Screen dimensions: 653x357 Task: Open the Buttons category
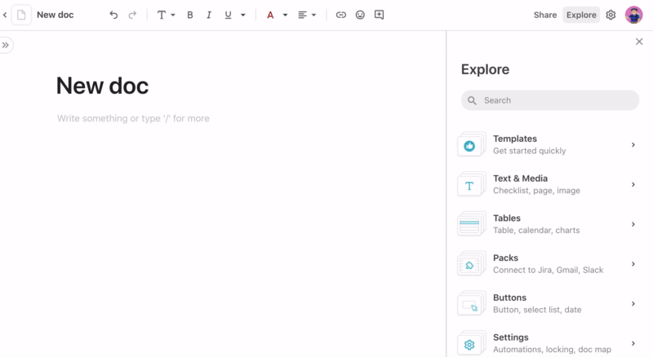pyautogui.click(x=549, y=303)
